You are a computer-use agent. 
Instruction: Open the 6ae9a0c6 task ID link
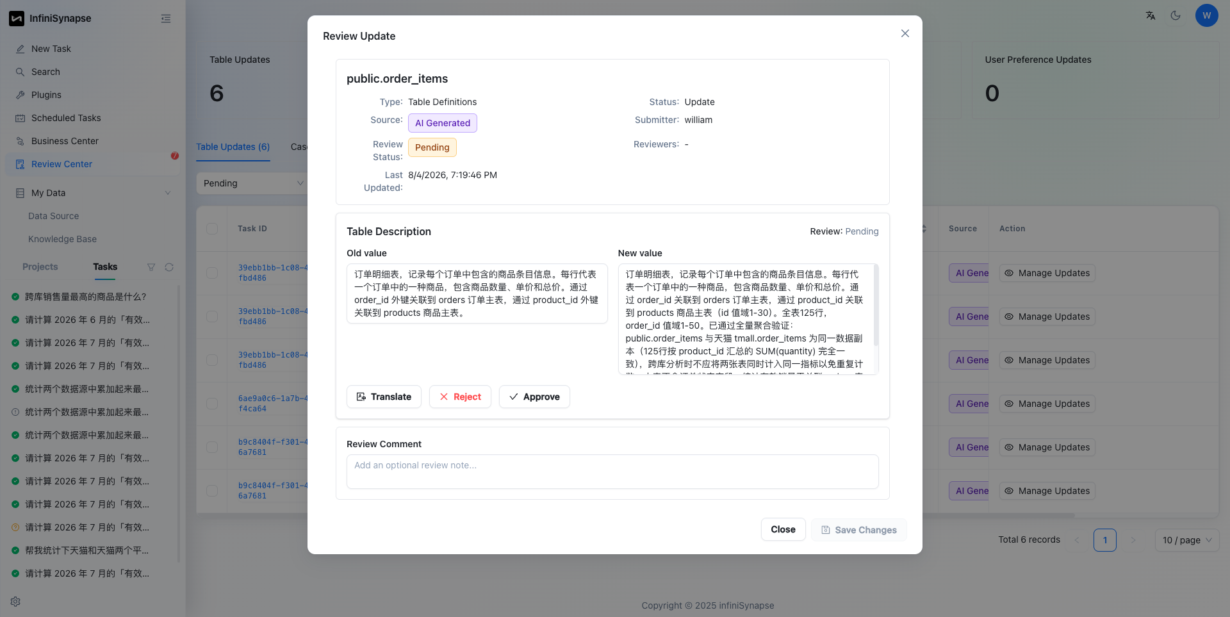tap(273, 404)
